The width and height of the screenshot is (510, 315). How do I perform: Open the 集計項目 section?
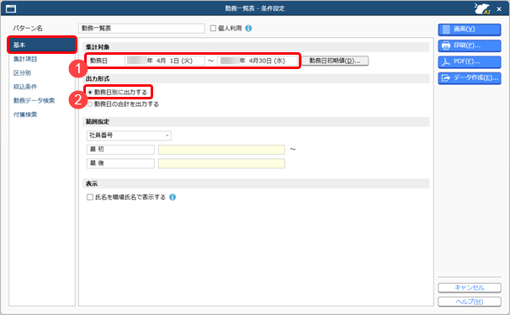tap(25, 59)
